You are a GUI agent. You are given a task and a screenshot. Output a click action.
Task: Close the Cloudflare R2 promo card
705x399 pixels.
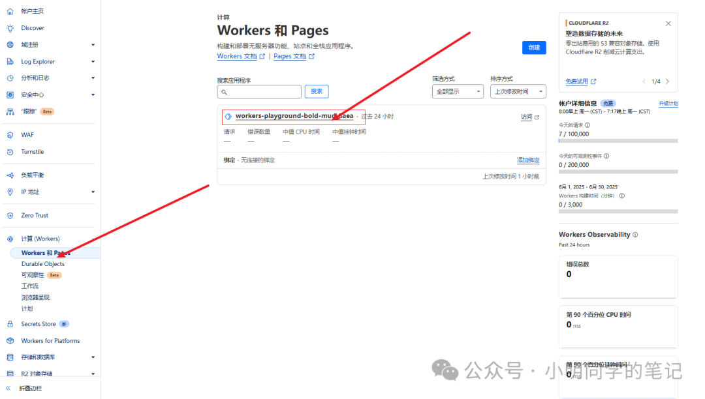[x=668, y=23]
